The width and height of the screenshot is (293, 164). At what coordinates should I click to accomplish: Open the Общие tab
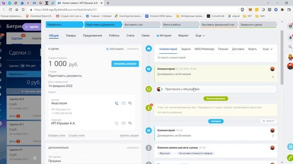click(x=54, y=36)
